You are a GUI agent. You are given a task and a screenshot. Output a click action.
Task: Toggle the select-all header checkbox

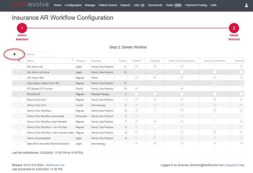[19, 60]
